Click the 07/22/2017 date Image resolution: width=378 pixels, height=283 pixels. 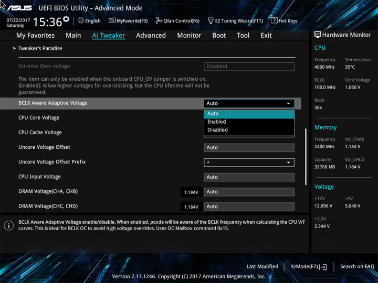18,20
